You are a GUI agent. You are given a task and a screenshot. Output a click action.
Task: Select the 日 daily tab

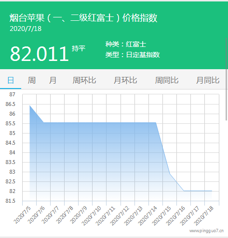[11, 80]
